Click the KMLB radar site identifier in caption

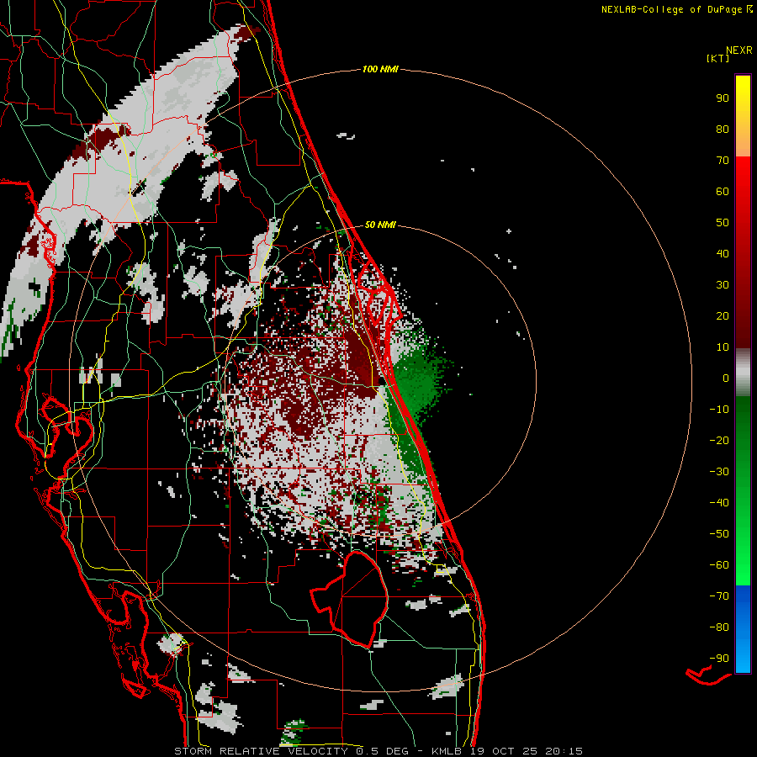click(x=446, y=751)
